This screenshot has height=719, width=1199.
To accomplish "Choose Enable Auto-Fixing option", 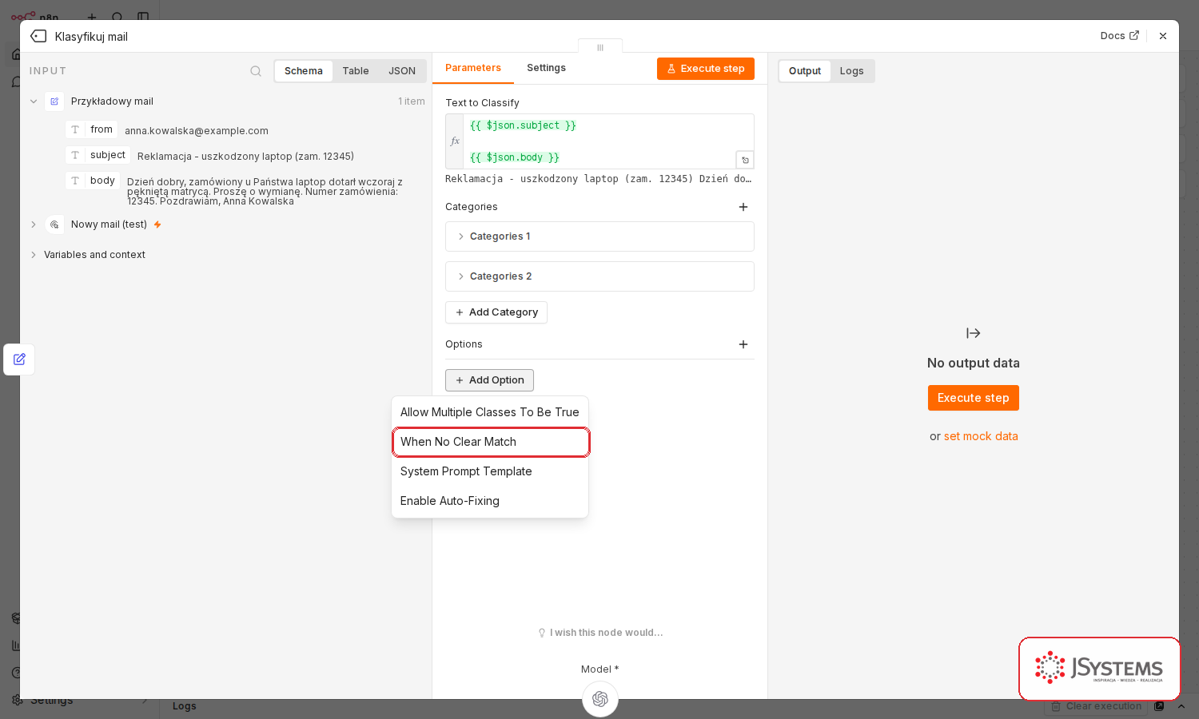I will point(490,501).
